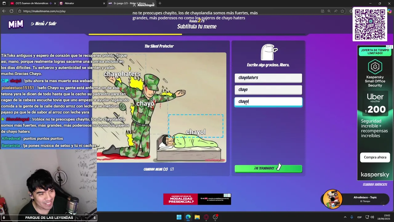Click the QR code overlay
Screen dimensions: 394x222
click(x=370, y=24)
